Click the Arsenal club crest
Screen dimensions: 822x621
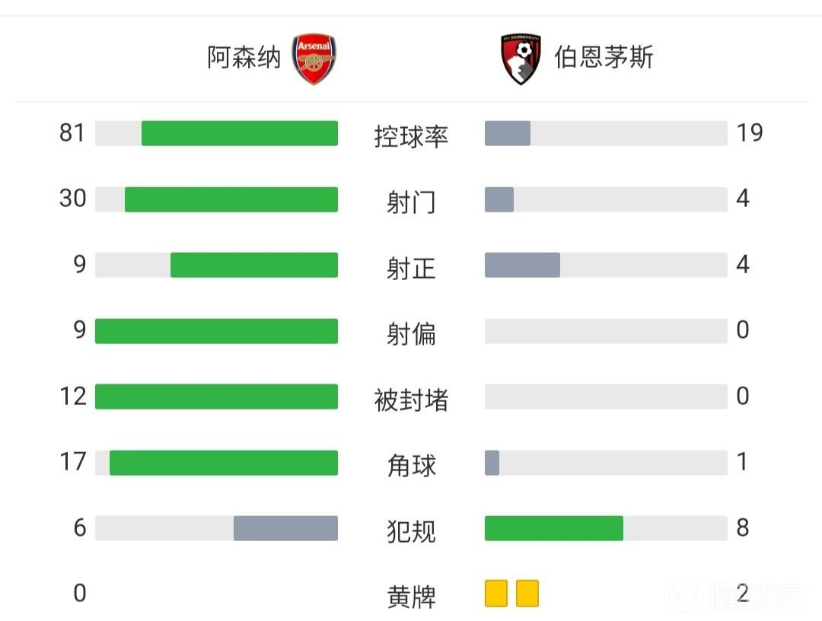tap(314, 59)
